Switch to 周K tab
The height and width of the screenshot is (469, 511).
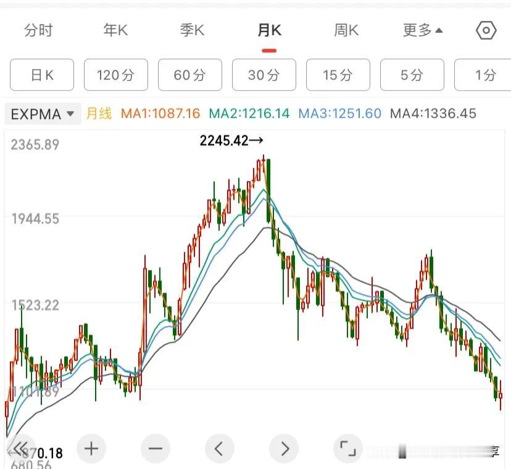coord(346,30)
